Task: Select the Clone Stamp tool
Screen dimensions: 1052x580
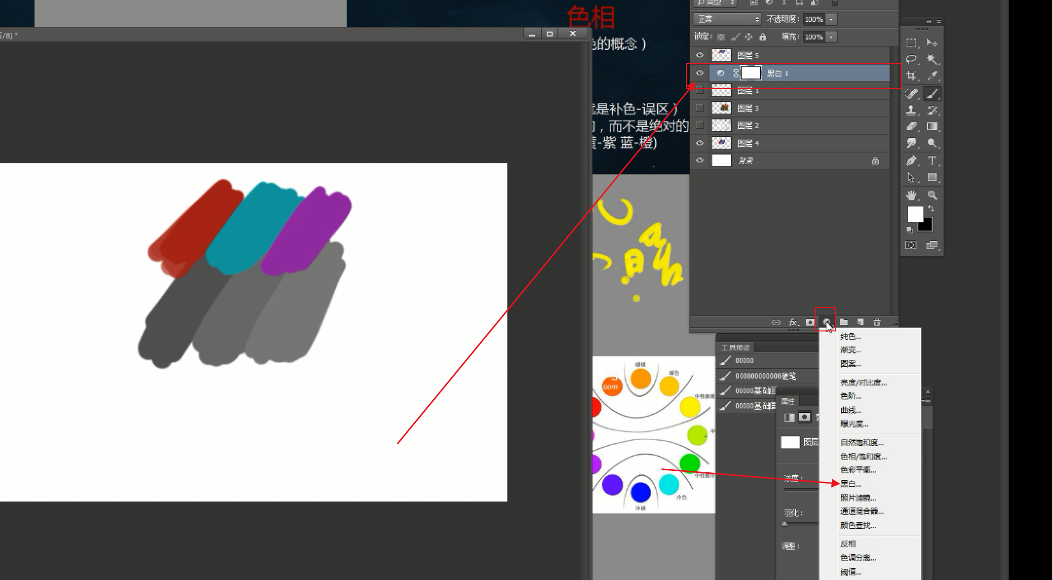Action: [x=911, y=110]
